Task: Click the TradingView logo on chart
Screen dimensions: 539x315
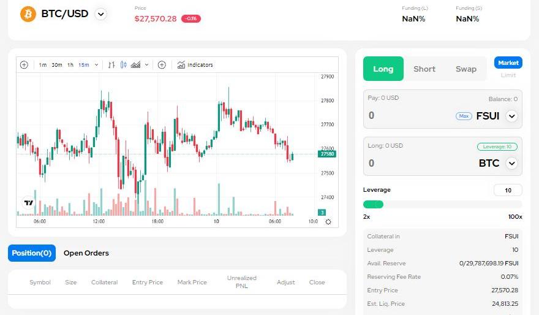Action: 28,202
